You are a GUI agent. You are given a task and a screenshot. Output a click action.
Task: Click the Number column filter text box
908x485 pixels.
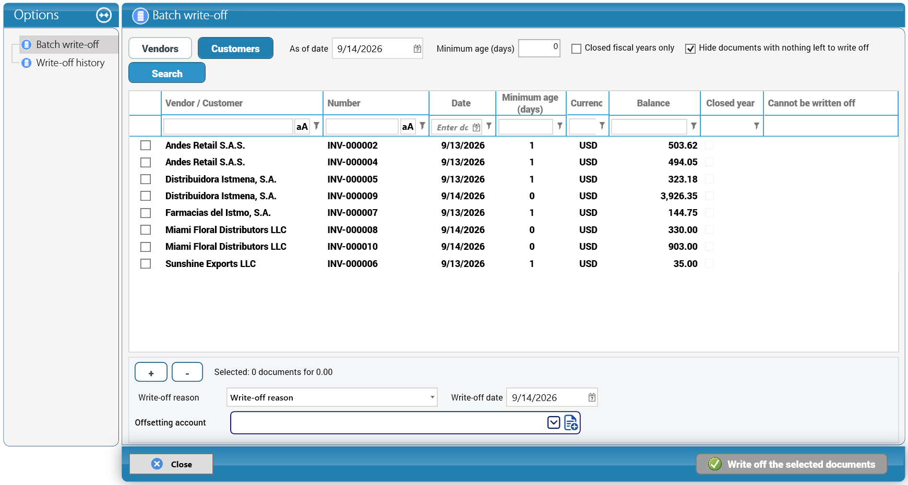pyautogui.click(x=362, y=127)
